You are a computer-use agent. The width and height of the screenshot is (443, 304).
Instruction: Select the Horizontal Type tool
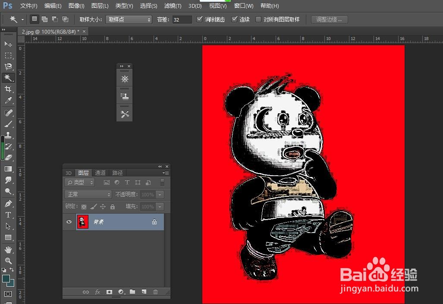(8, 215)
